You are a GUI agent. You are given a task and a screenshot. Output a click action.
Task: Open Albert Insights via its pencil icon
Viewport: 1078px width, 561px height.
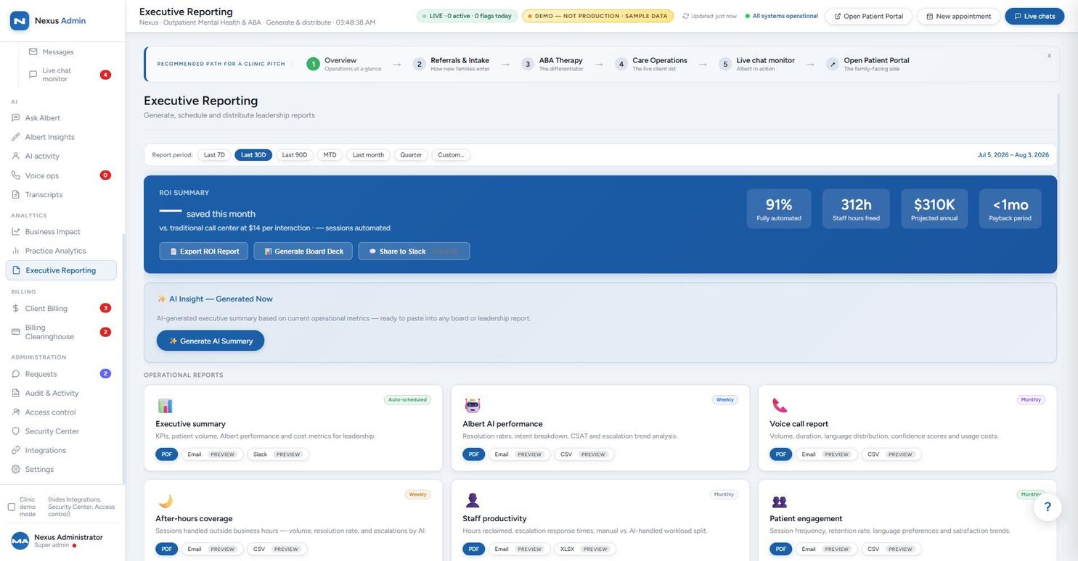16,137
